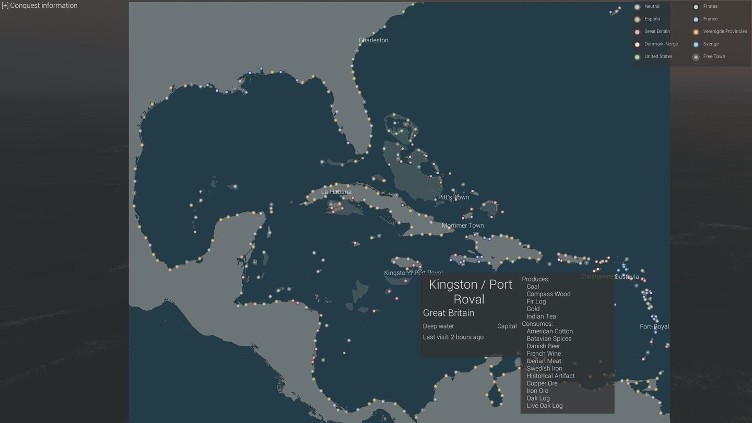Screen dimensions: 752x423
Task: Click the Produces: heading
Action: tap(536, 279)
